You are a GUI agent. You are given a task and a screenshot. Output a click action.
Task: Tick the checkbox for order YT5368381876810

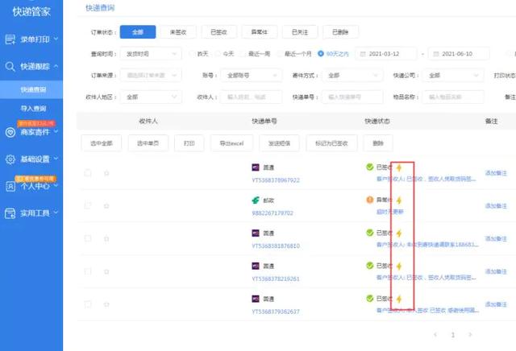click(88, 238)
